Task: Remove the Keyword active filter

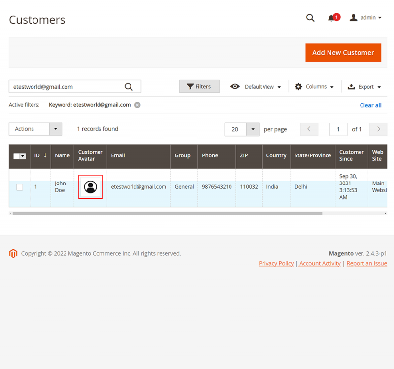Action: click(137, 105)
